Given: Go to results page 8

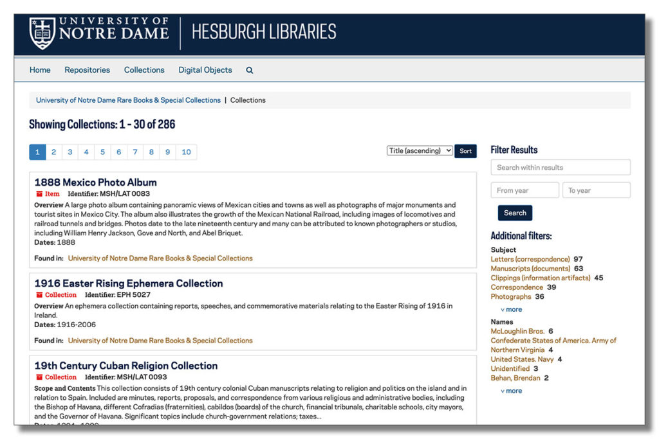Looking at the screenshot, I should (x=151, y=152).
